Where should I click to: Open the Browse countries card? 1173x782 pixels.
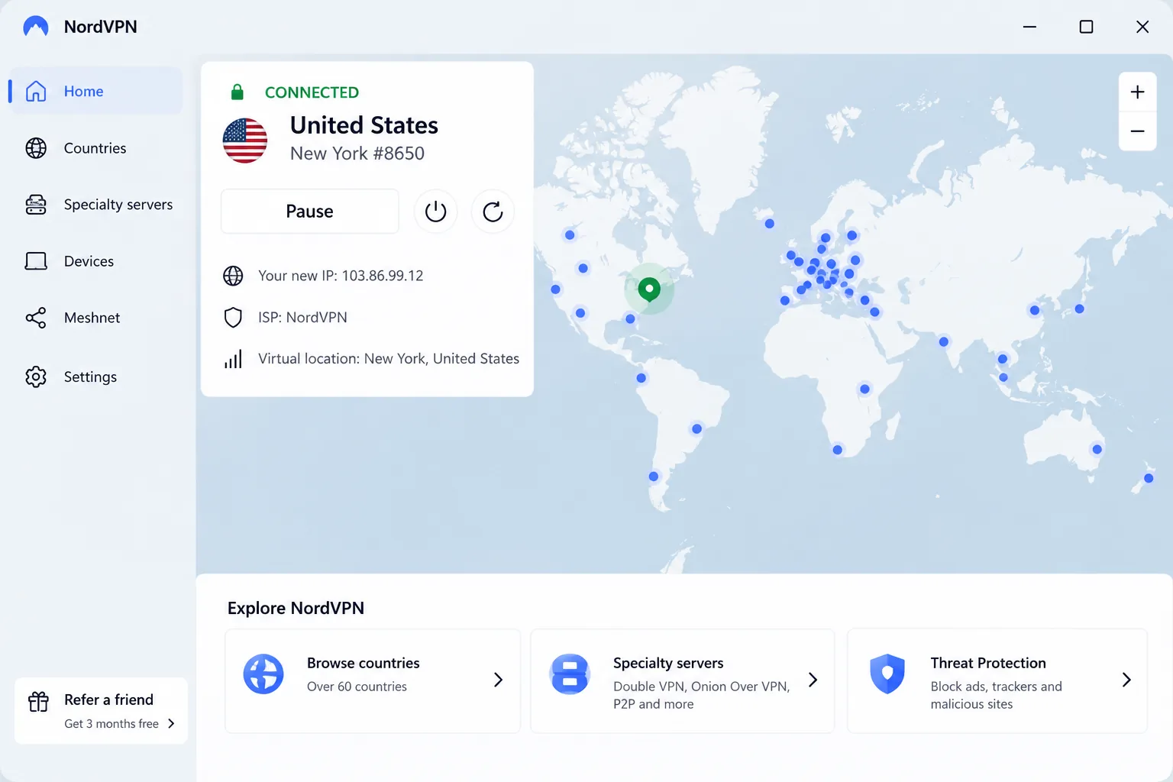click(373, 681)
